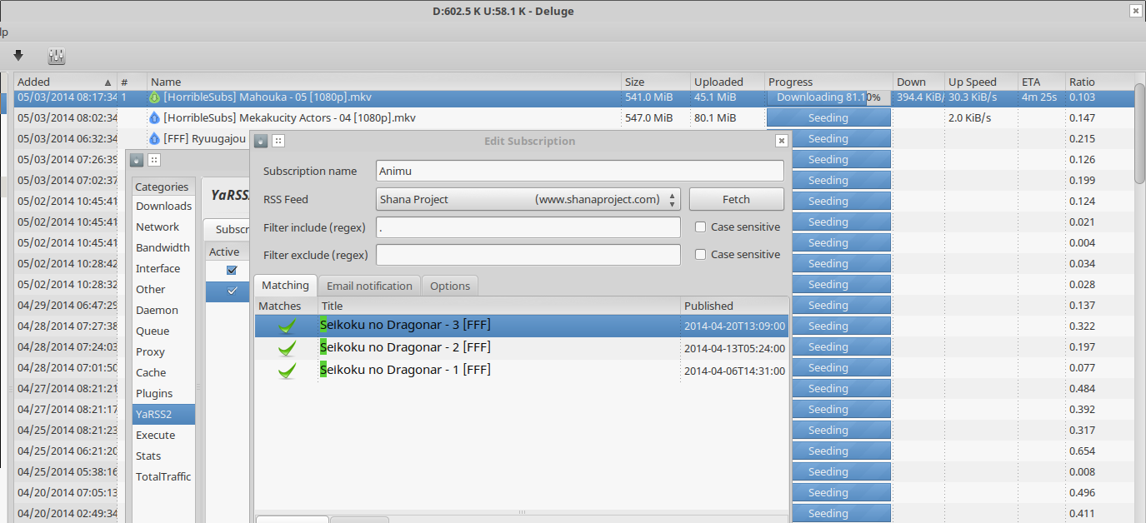This screenshot has height=523, width=1146.
Task: Select the Bandwidth category in Preferences
Action: [x=163, y=247]
